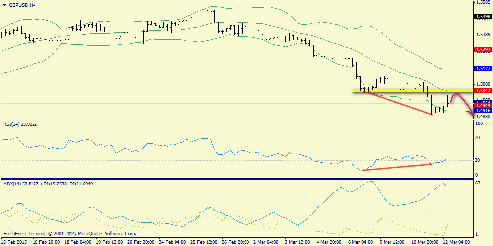Screen dimensions: 493x246
Task: Click the FreshForex Terminal copyright text
Action: 69,234
